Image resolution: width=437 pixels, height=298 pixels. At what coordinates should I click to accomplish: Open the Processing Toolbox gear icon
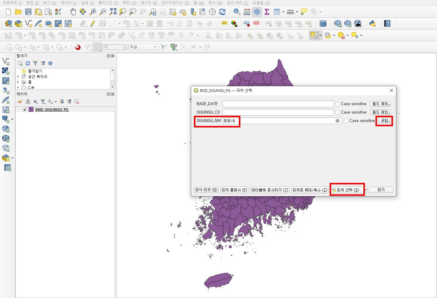click(257, 12)
